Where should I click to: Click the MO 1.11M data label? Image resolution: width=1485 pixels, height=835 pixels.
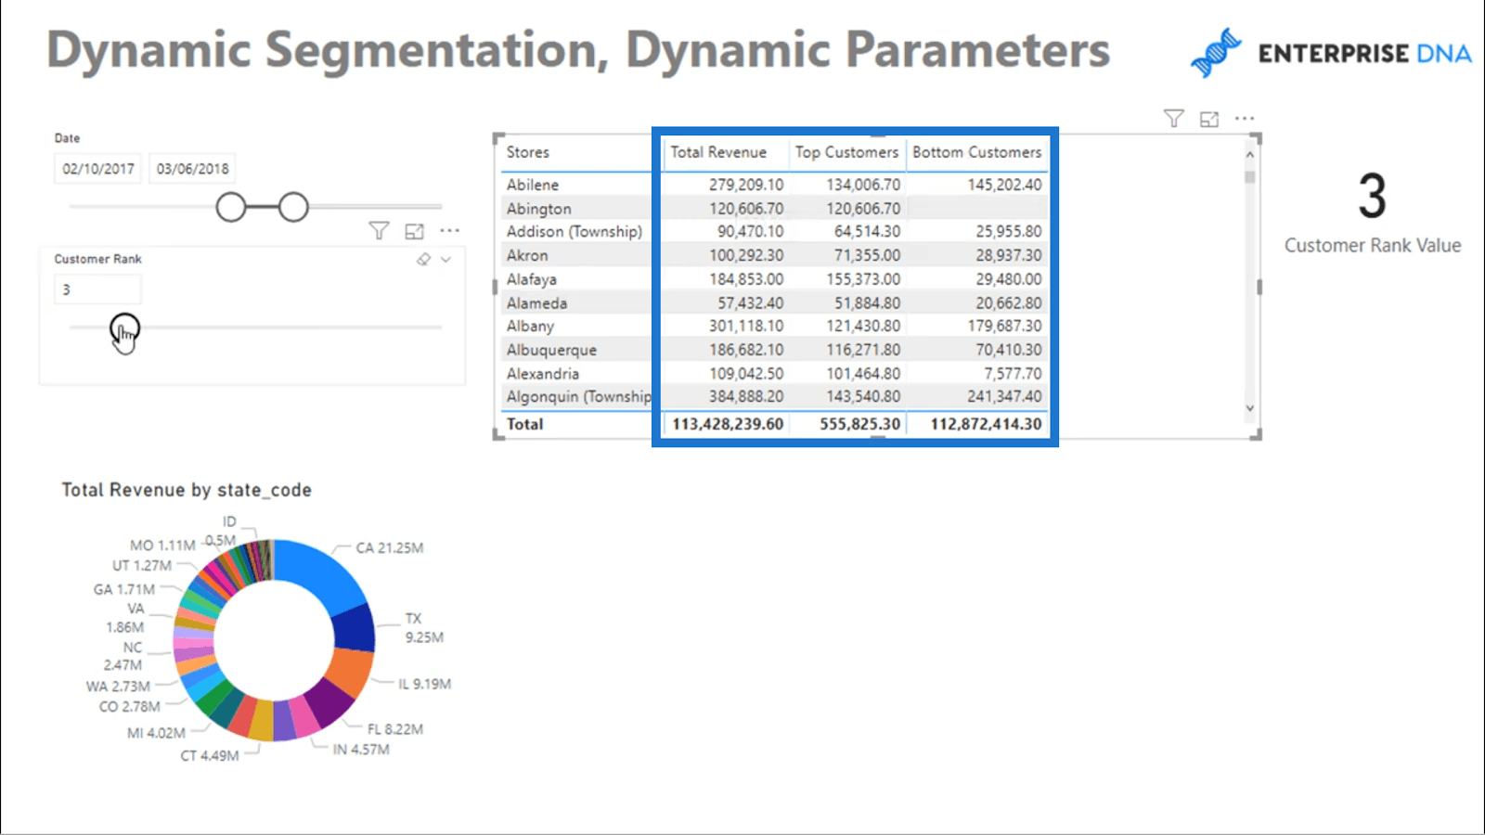162,546
